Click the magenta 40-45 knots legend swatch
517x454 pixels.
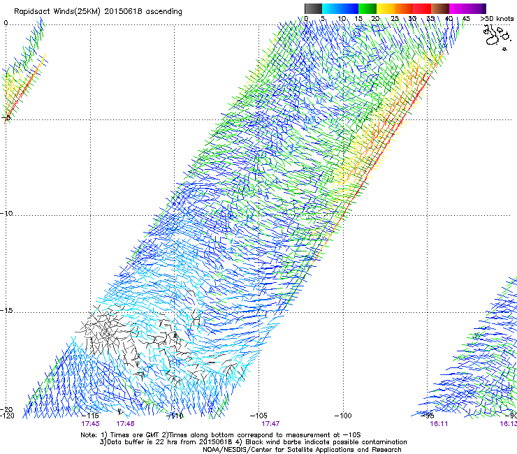(x=458, y=8)
